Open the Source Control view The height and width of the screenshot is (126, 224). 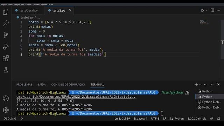[x=6, y=35]
